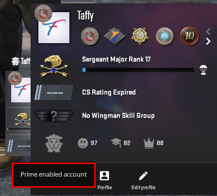Click the XP progress bar
This screenshot has width=217, height=196.
138,70
